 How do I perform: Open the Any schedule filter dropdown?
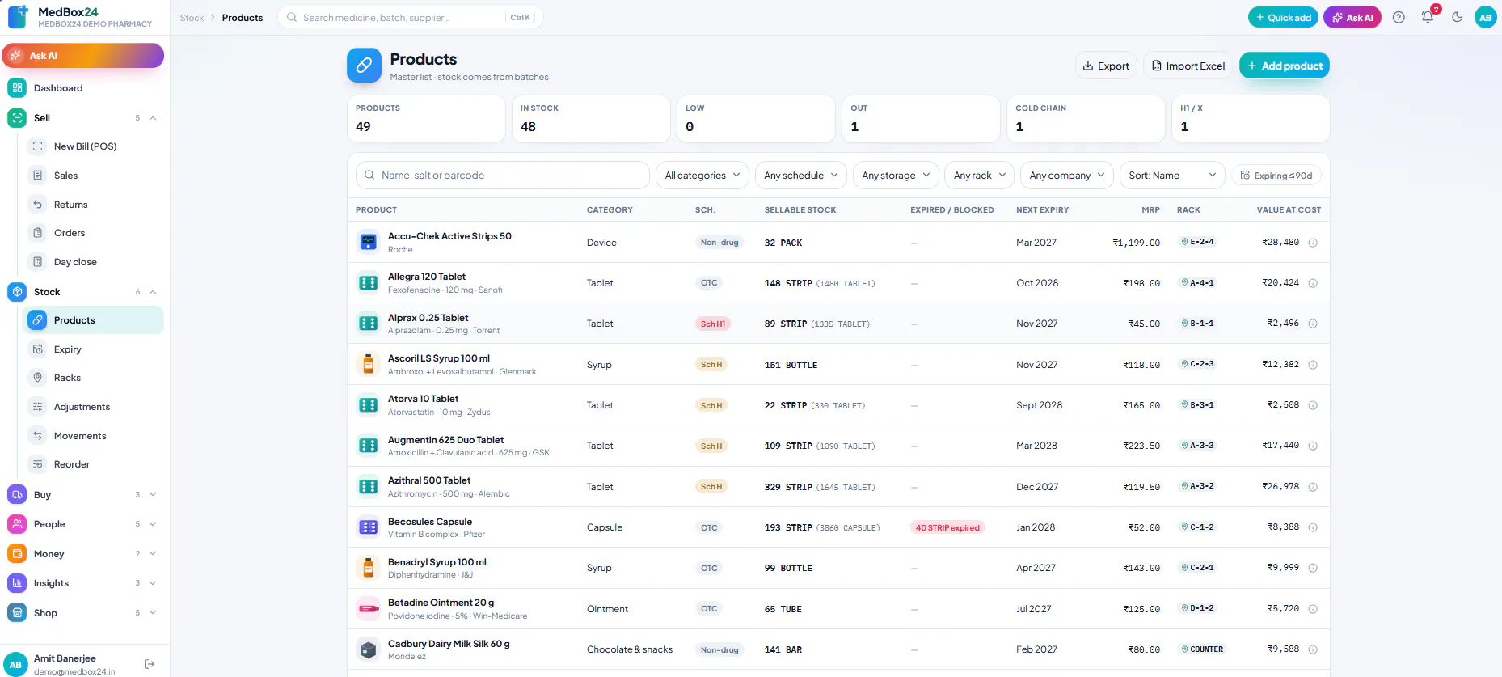tap(801, 176)
